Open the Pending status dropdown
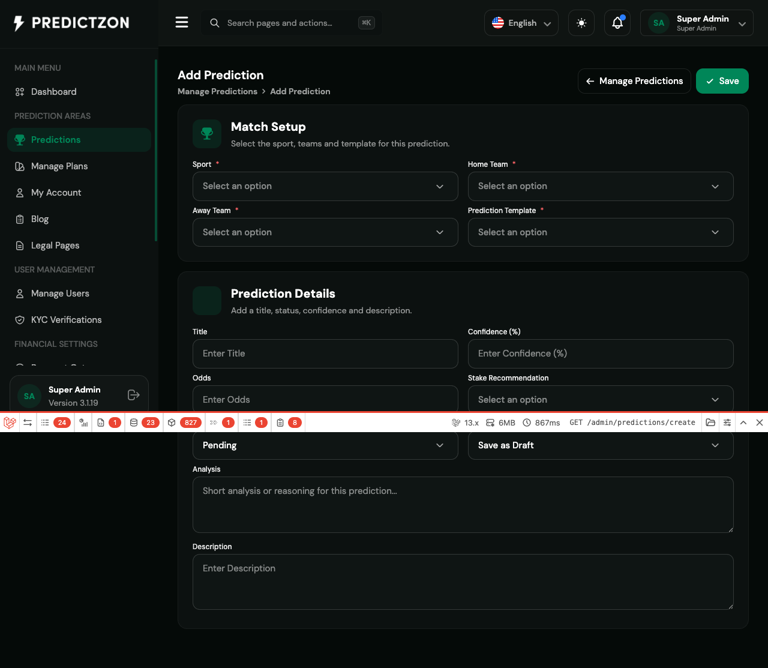 coord(325,445)
